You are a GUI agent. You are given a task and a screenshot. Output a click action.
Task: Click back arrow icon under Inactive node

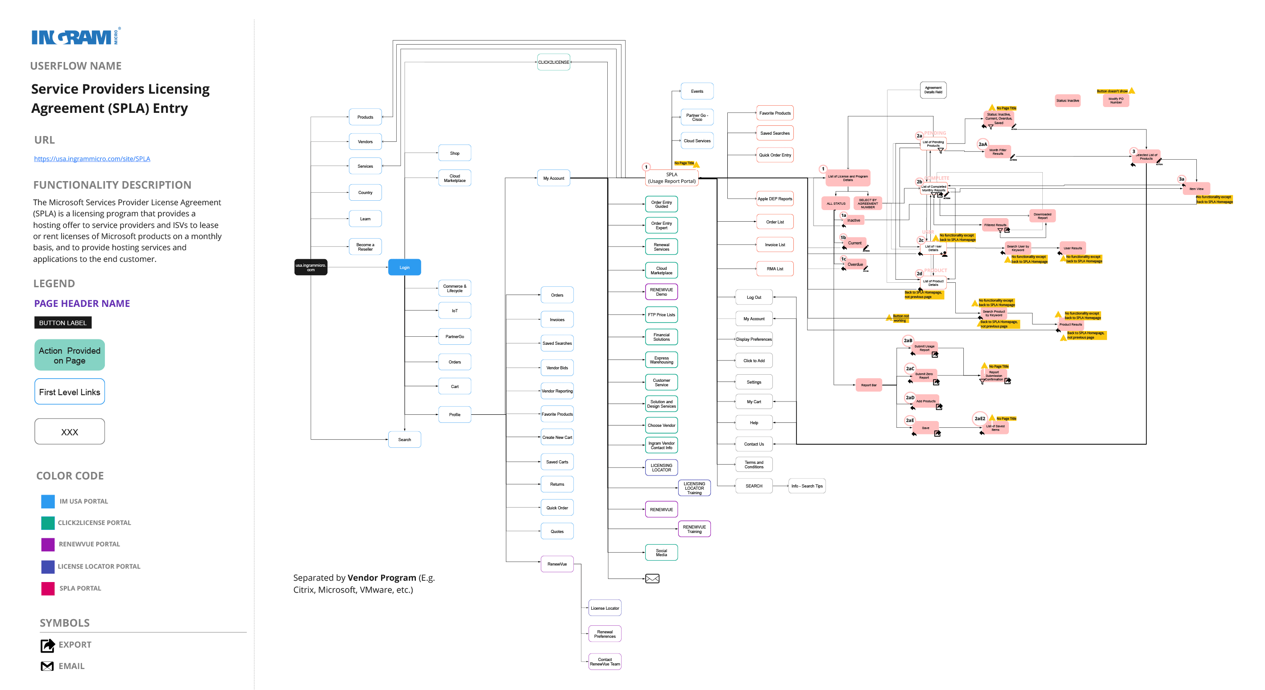pos(844,226)
